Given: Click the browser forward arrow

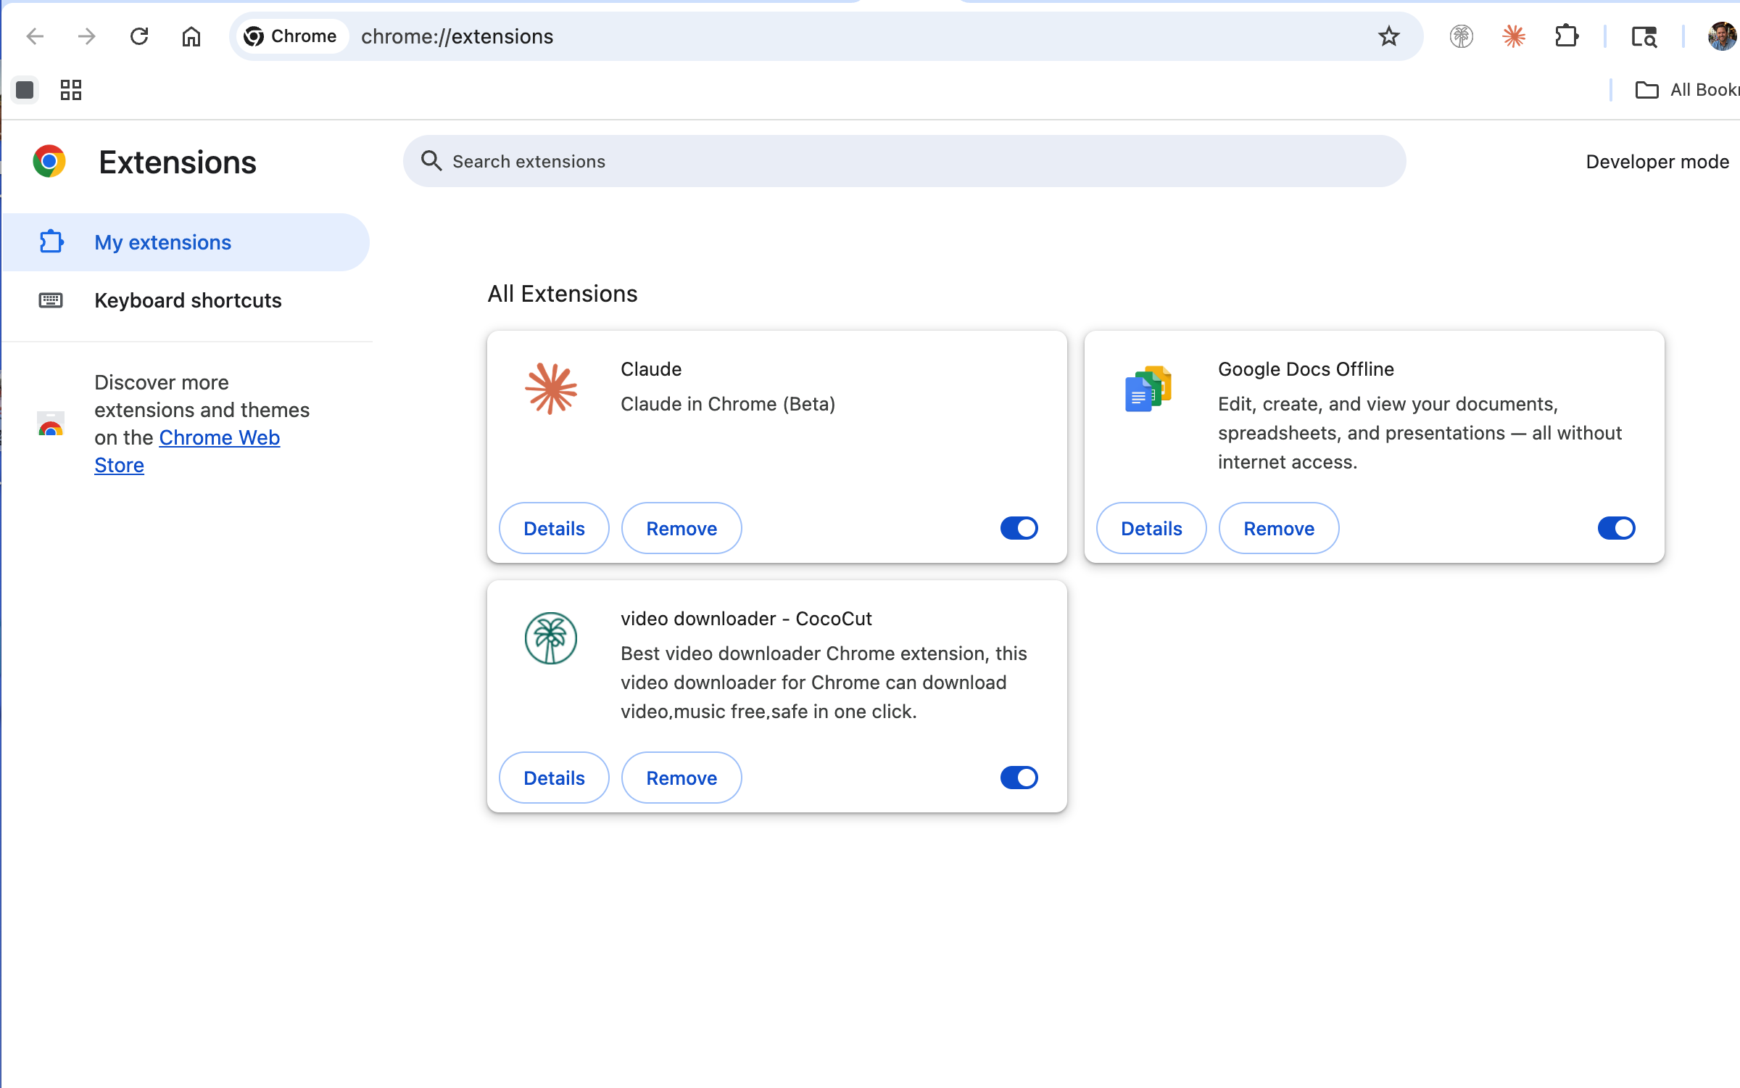Looking at the screenshot, I should [87, 36].
